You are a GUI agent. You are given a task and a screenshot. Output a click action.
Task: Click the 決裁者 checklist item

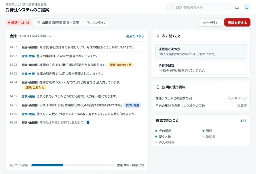click(x=209, y=136)
